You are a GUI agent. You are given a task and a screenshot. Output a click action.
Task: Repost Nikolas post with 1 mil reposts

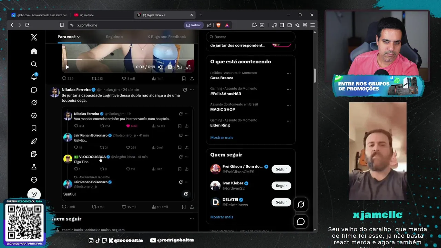pos(98,207)
